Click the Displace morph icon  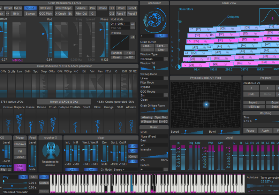coord(19,122)
